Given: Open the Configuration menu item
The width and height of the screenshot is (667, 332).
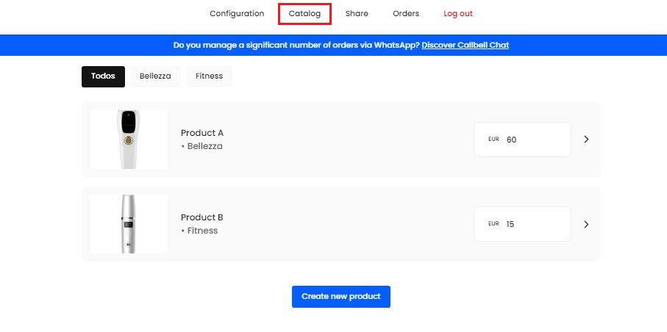Looking at the screenshot, I should (x=236, y=13).
